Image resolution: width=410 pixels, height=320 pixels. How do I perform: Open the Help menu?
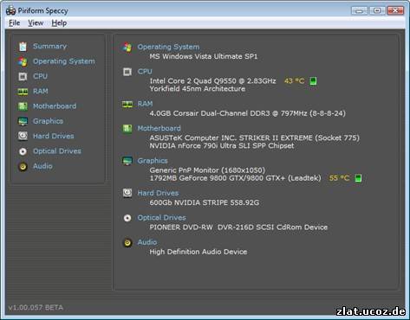(59, 23)
